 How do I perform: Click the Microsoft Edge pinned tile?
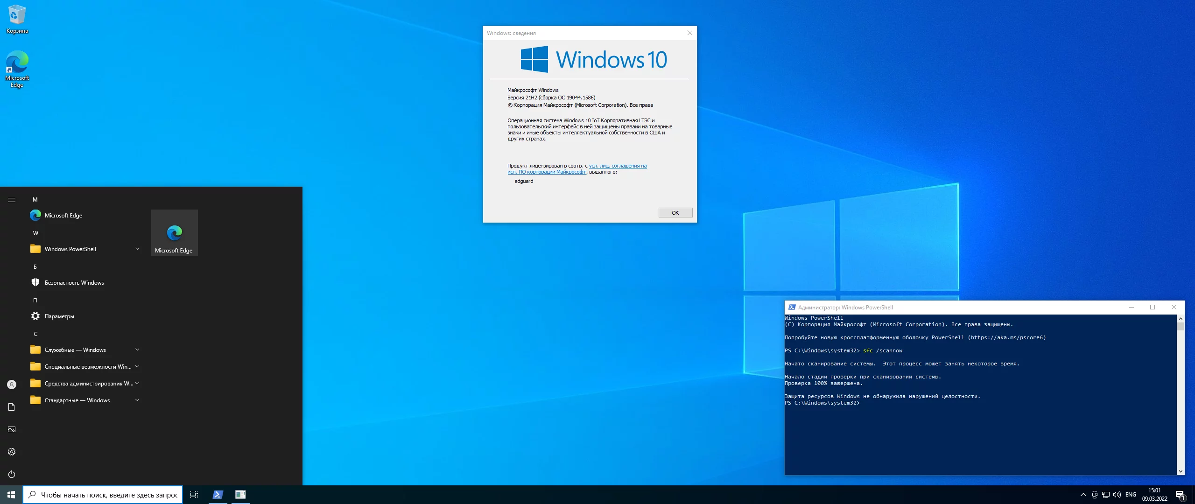pos(174,233)
